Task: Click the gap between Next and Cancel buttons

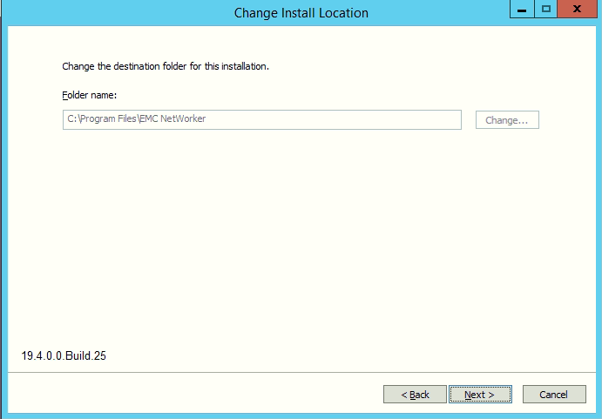Action: pos(517,395)
